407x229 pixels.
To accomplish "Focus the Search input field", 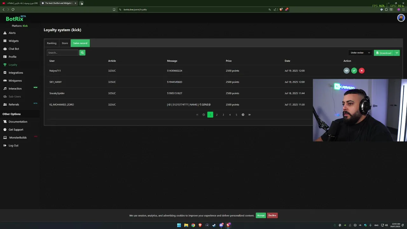I will pyautogui.click(x=63, y=52).
